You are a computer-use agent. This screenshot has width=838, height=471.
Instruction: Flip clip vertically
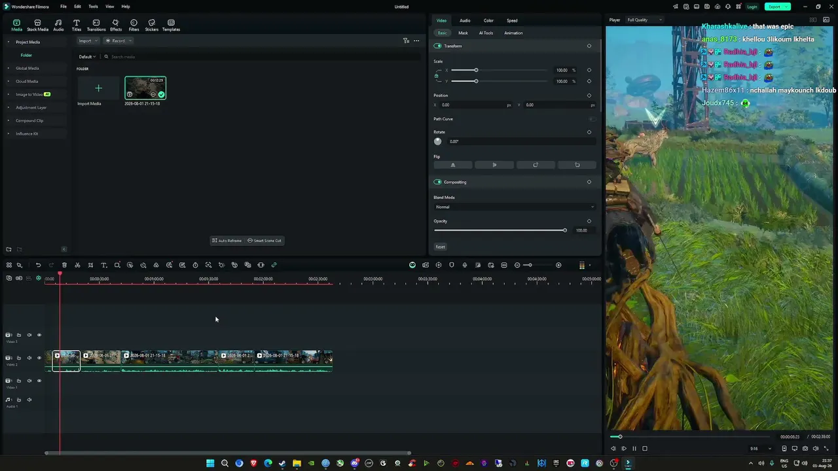[494, 165]
